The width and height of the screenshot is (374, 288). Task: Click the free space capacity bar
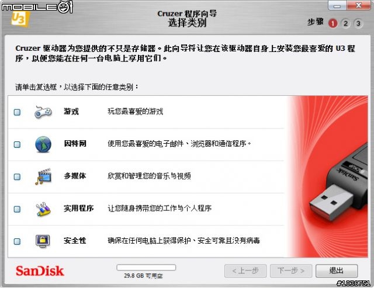[x=146, y=268]
